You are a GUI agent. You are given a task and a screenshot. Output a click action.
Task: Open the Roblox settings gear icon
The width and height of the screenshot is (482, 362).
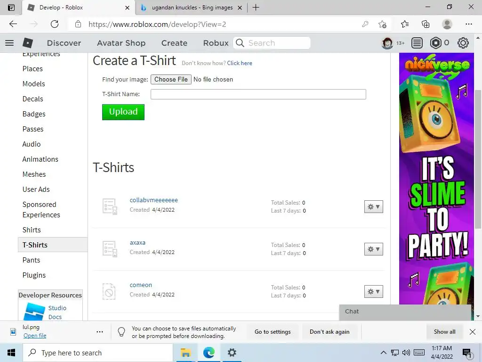(x=463, y=43)
